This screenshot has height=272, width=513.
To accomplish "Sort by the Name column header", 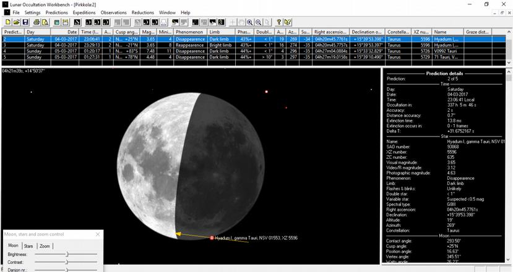I will pyautogui.click(x=448, y=32).
